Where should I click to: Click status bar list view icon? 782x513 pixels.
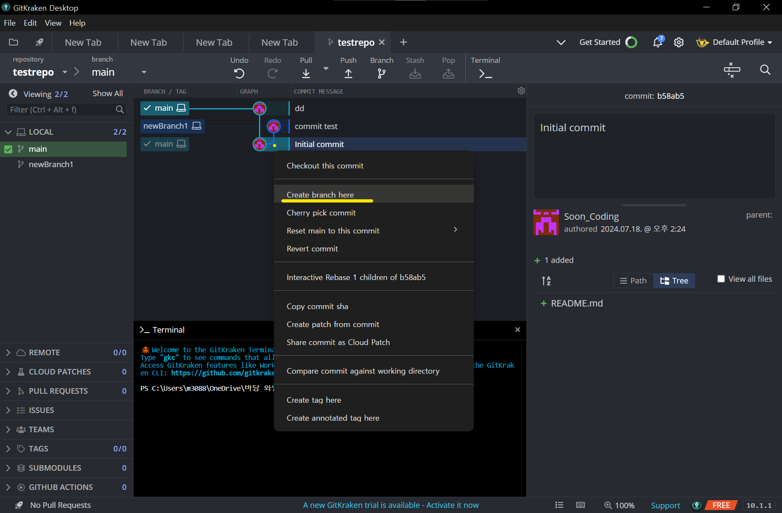pyautogui.click(x=559, y=505)
